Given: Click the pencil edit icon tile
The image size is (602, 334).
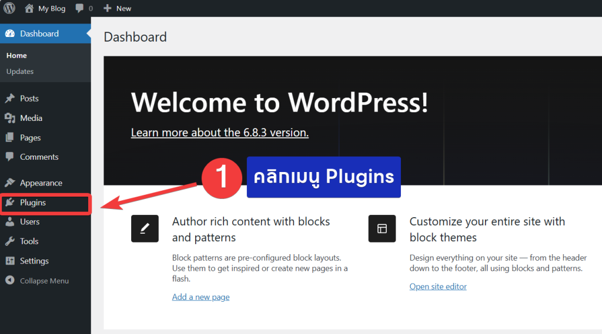Looking at the screenshot, I should (x=145, y=228).
